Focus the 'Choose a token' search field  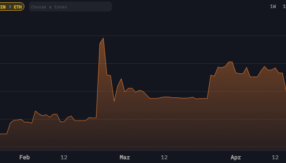(x=71, y=7)
